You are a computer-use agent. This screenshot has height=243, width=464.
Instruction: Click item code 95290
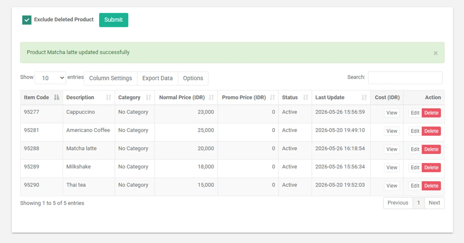pos(32,185)
